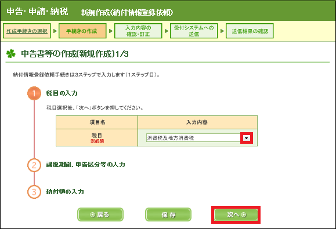Click the 申告・申請・納税 header title
The image size is (336, 229).
[37, 12]
